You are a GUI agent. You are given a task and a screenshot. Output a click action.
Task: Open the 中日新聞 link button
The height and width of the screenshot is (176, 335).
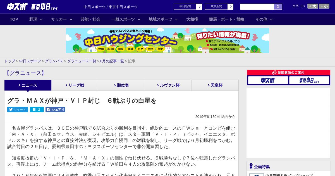(185, 7)
